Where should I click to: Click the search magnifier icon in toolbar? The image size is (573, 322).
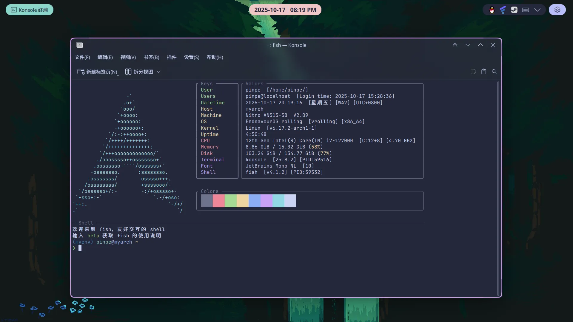pyautogui.click(x=494, y=72)
